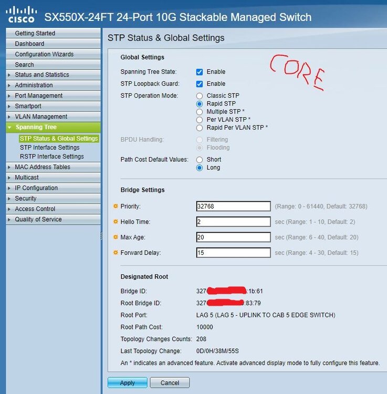Open STP Status & Global Settings page
The width and height of the screenshot is (387, 394).
pyautogui.click(x=59, y=139)
